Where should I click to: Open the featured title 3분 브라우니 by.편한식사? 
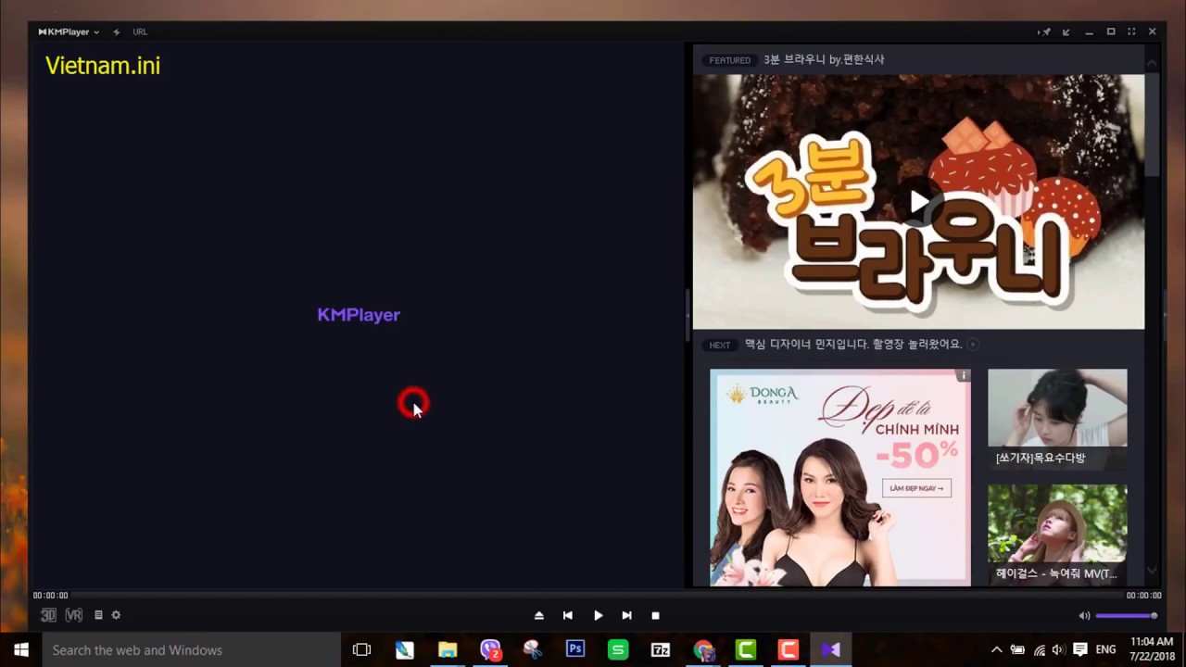click(824, 59)
